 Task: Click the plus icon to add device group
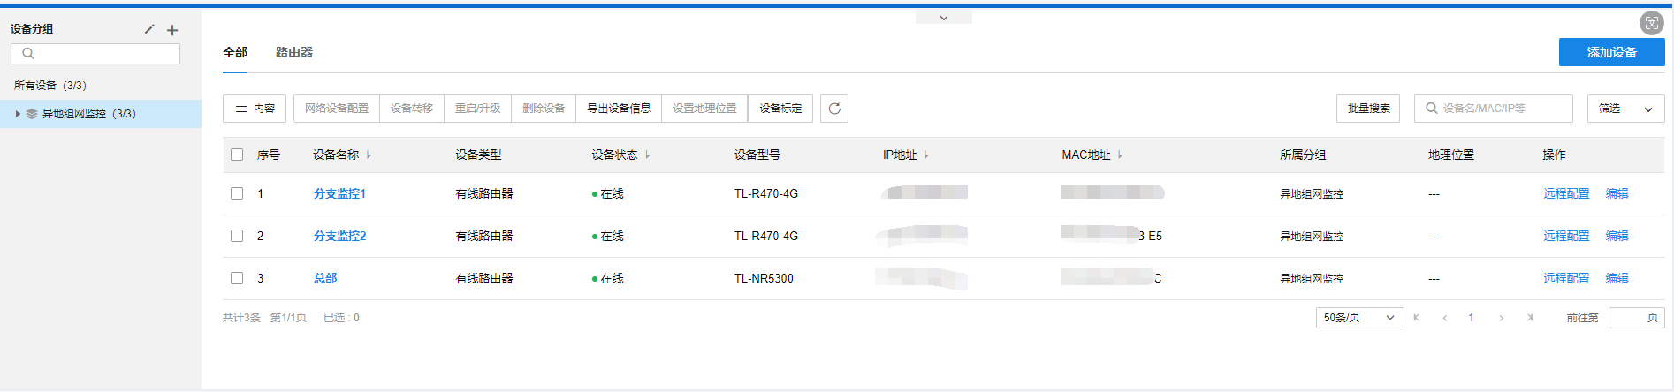[x=172, y=30]
